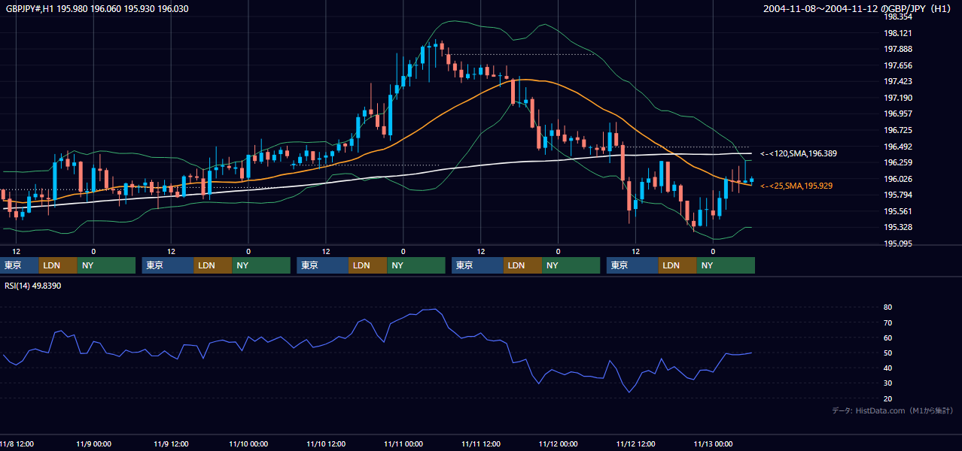Select the 11/12 12:00 date marker
The image size is (962, 451).
pos(636,443)
